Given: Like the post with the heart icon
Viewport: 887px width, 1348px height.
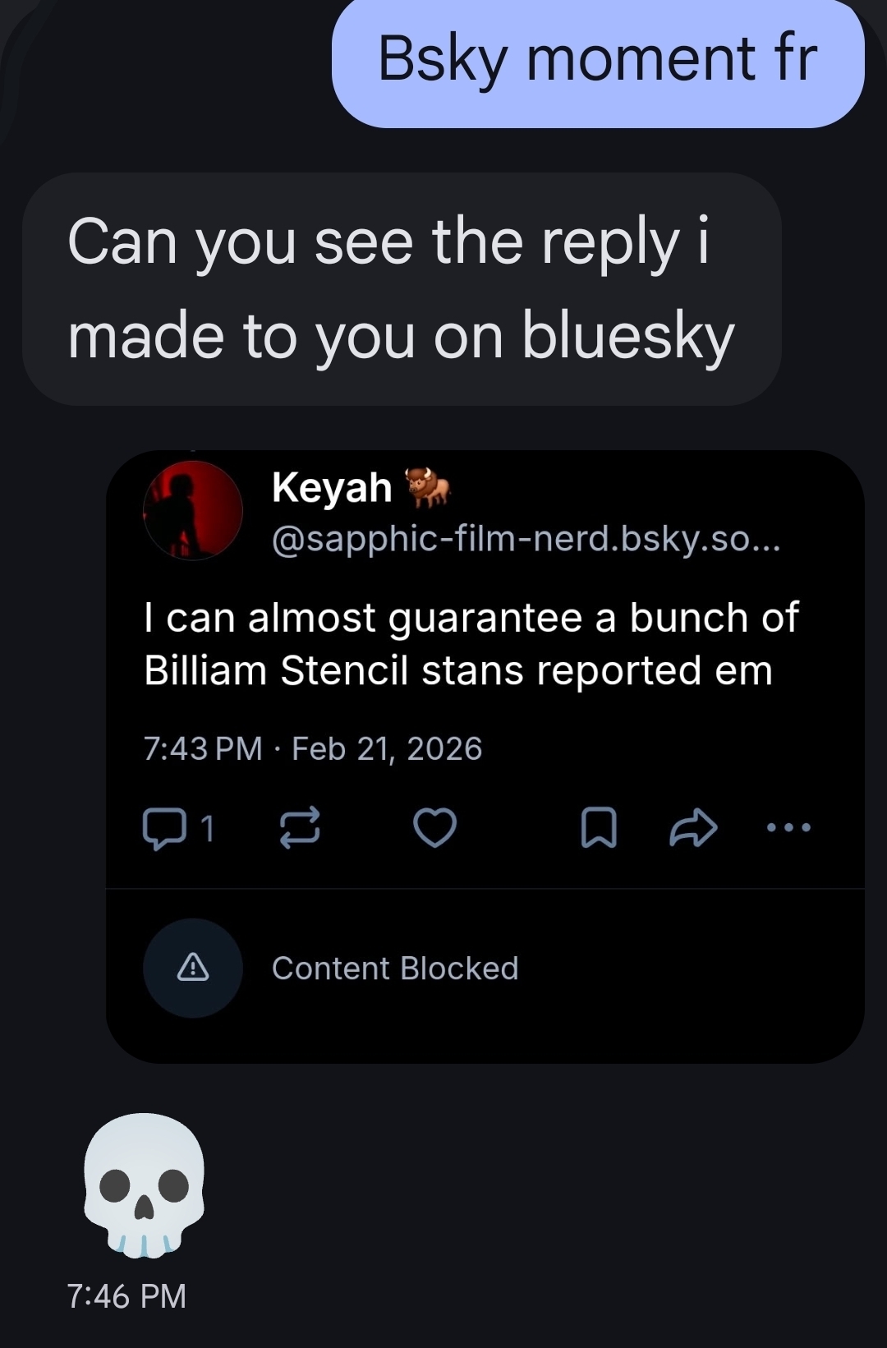Looking at the screenshot, I should point(434,827).
